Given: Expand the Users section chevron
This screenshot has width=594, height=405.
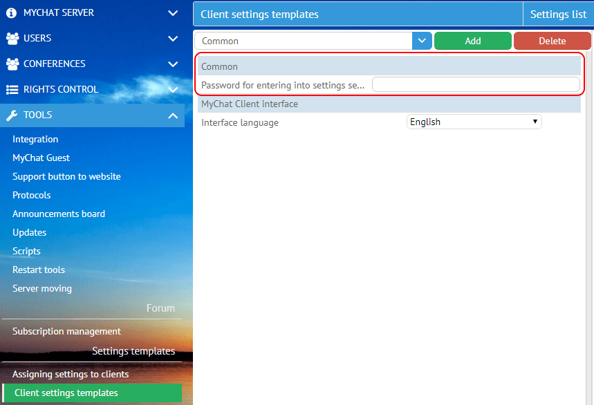Looking at the screenshot, I should click(173, 38).
